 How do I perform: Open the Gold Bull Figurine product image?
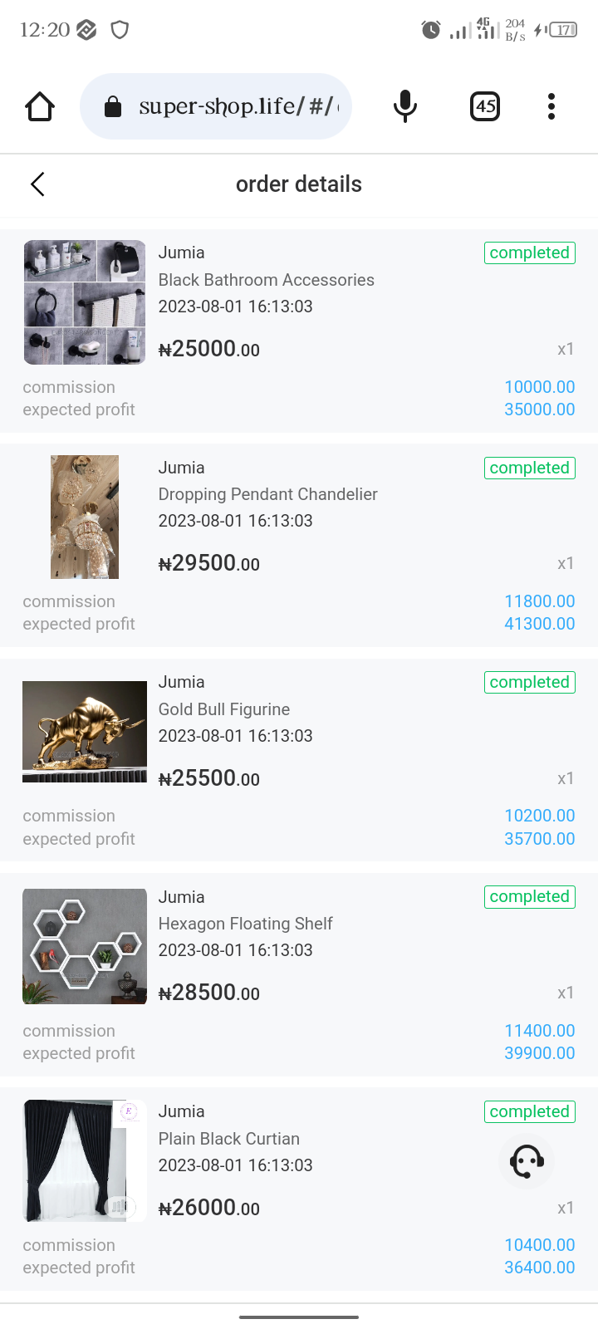pyautogui.click(x=85, y=732)
